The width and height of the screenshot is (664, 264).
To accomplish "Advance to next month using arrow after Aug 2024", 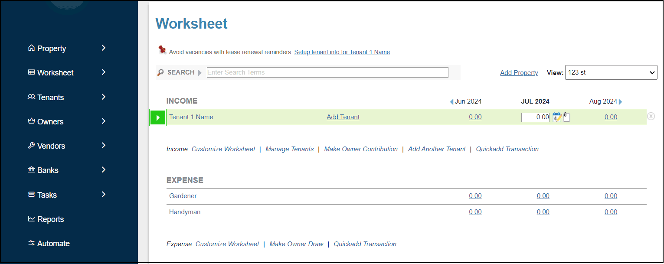I will [x=621, y=102].
